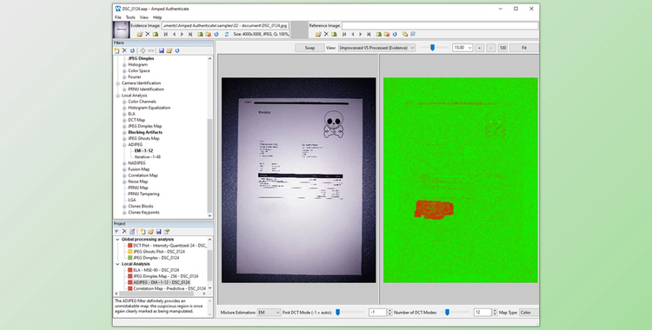Go to previous evidence image
The width and height of the screenshot is (652, 330).
[x=174, y=34]
